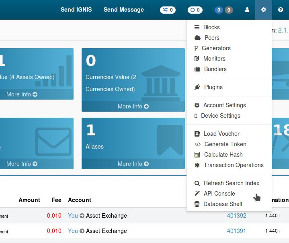Click the Monitors shekel icon
289x243 pixels.
pos(197,59)
